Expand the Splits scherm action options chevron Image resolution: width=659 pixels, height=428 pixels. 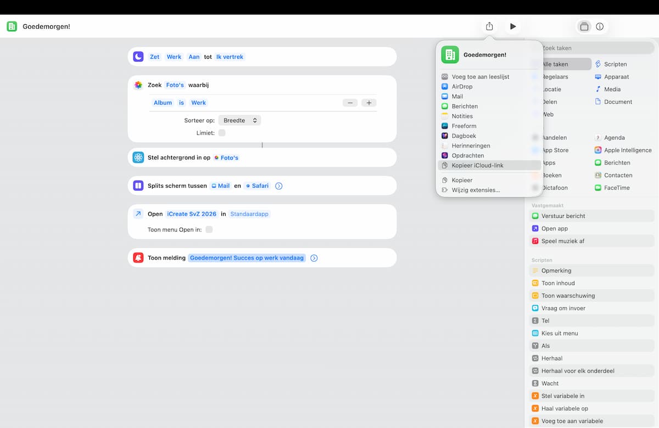coord(278,186)
